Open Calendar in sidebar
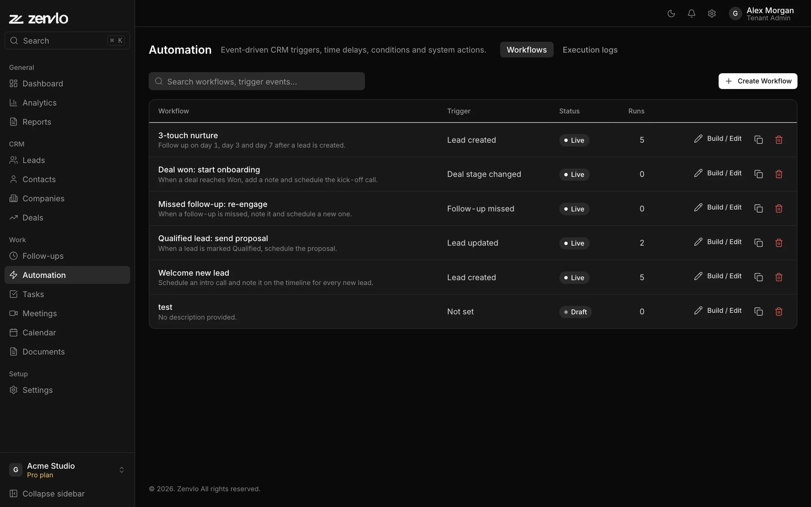Screen dimensions: 811x507 67,332
